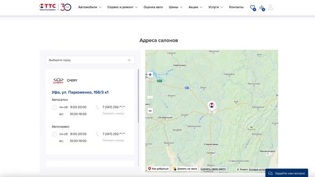This screenshot has height=177, width=315.
Task: Expand the Акции menu
Action: click(x=195, y=7)
